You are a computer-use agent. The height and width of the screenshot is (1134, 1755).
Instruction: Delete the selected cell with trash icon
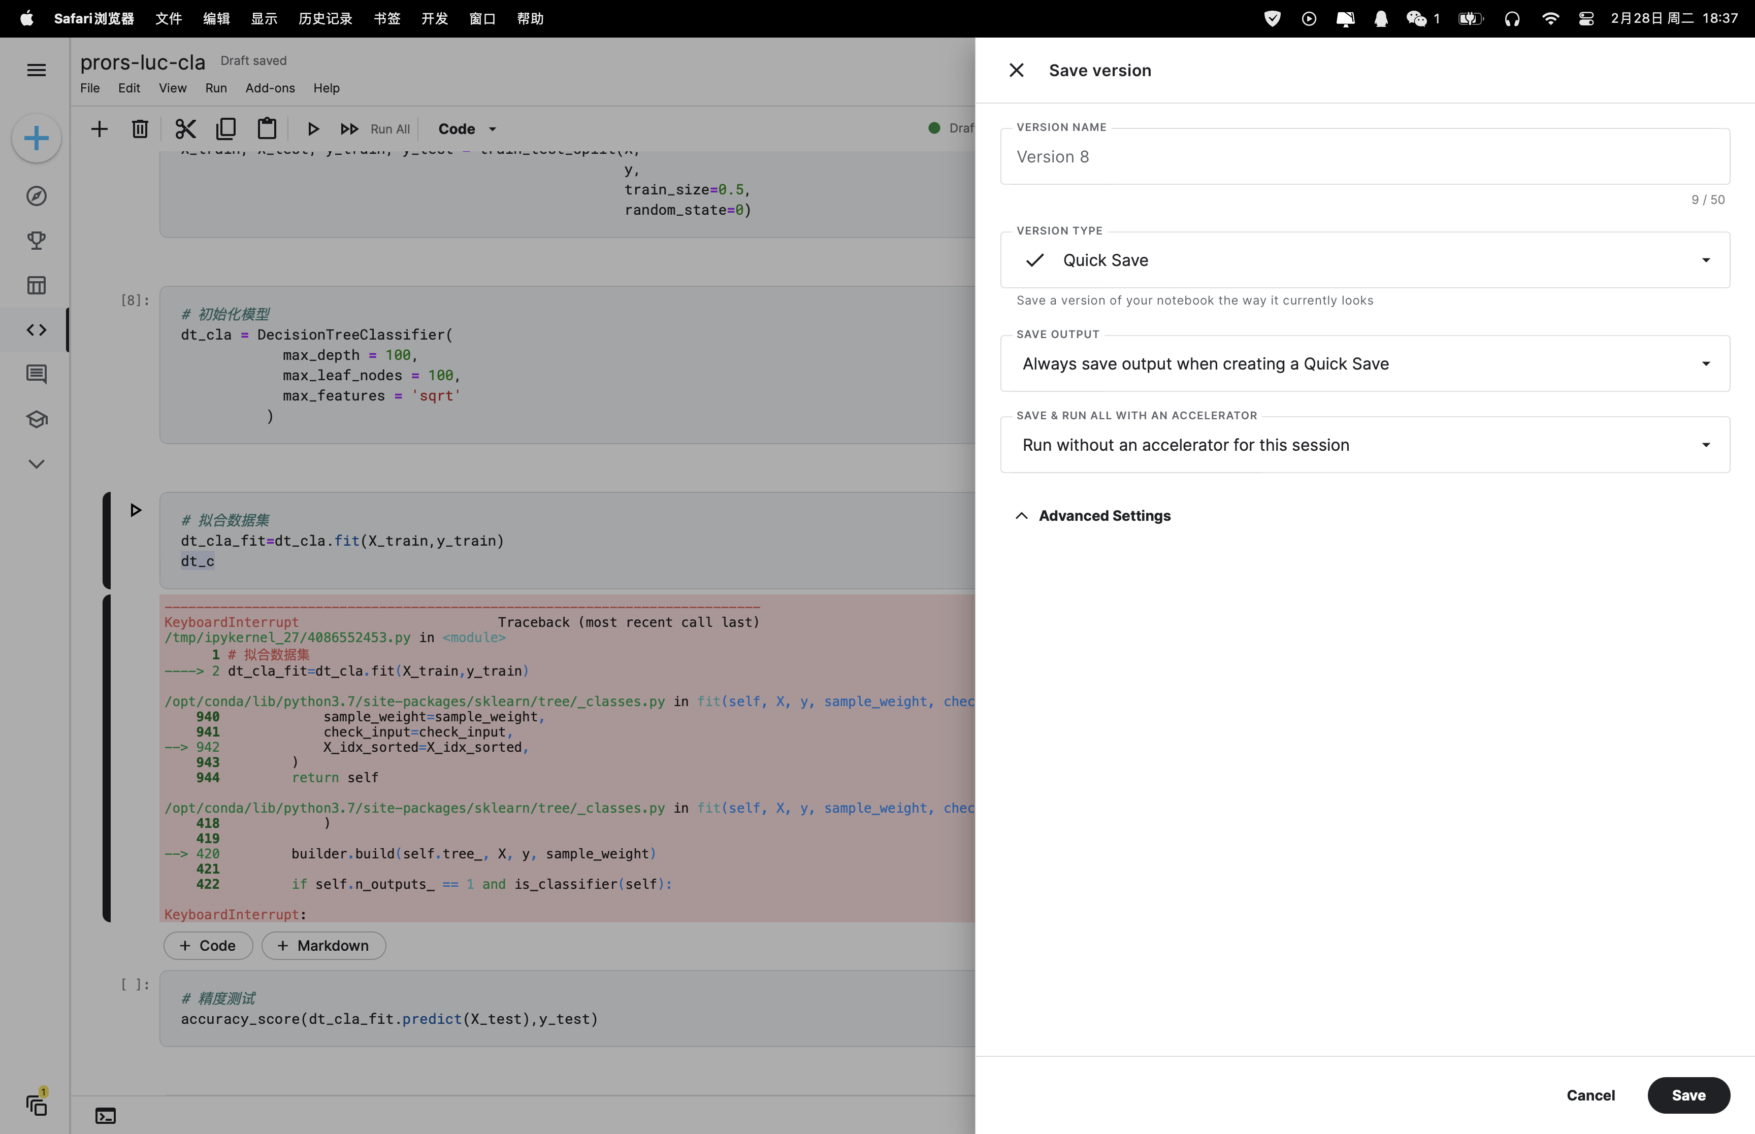pyautogui.click(x=140, y=129)
